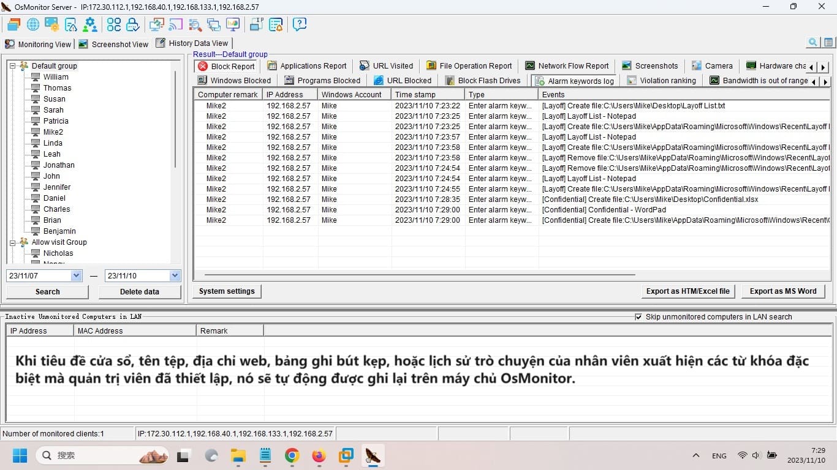Open Google Chrome from taskbar

(292, 455)
